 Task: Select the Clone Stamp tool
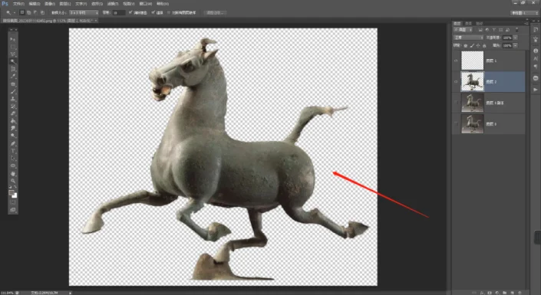point(13,99)
